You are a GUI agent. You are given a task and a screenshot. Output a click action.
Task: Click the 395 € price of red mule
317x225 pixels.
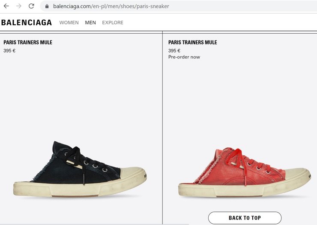(x=174, y=51)
